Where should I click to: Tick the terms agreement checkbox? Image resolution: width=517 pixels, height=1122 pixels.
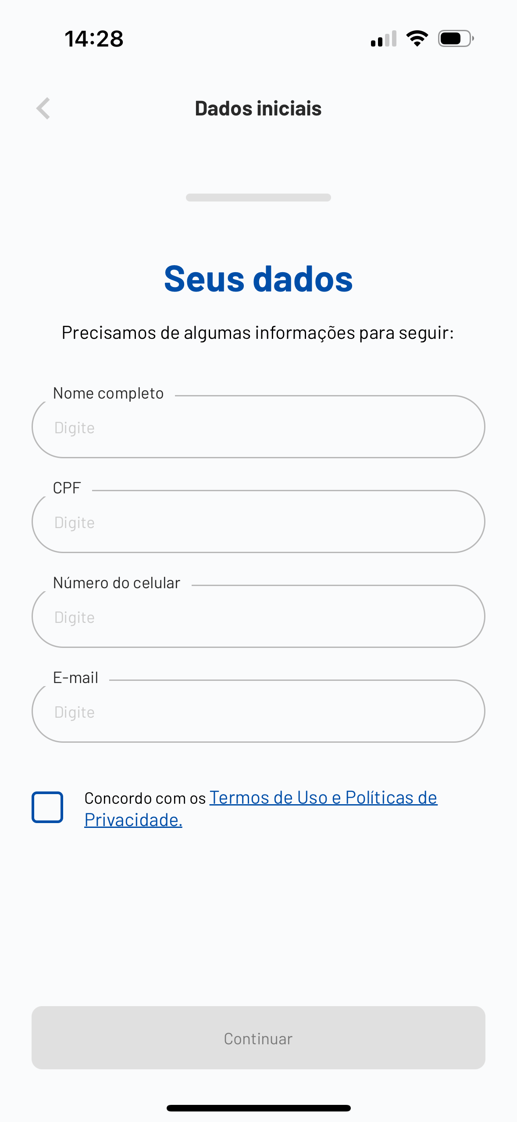pos(47,807)
